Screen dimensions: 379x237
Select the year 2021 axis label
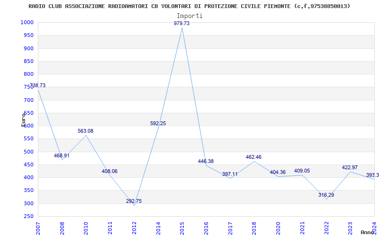coord(302,228)
